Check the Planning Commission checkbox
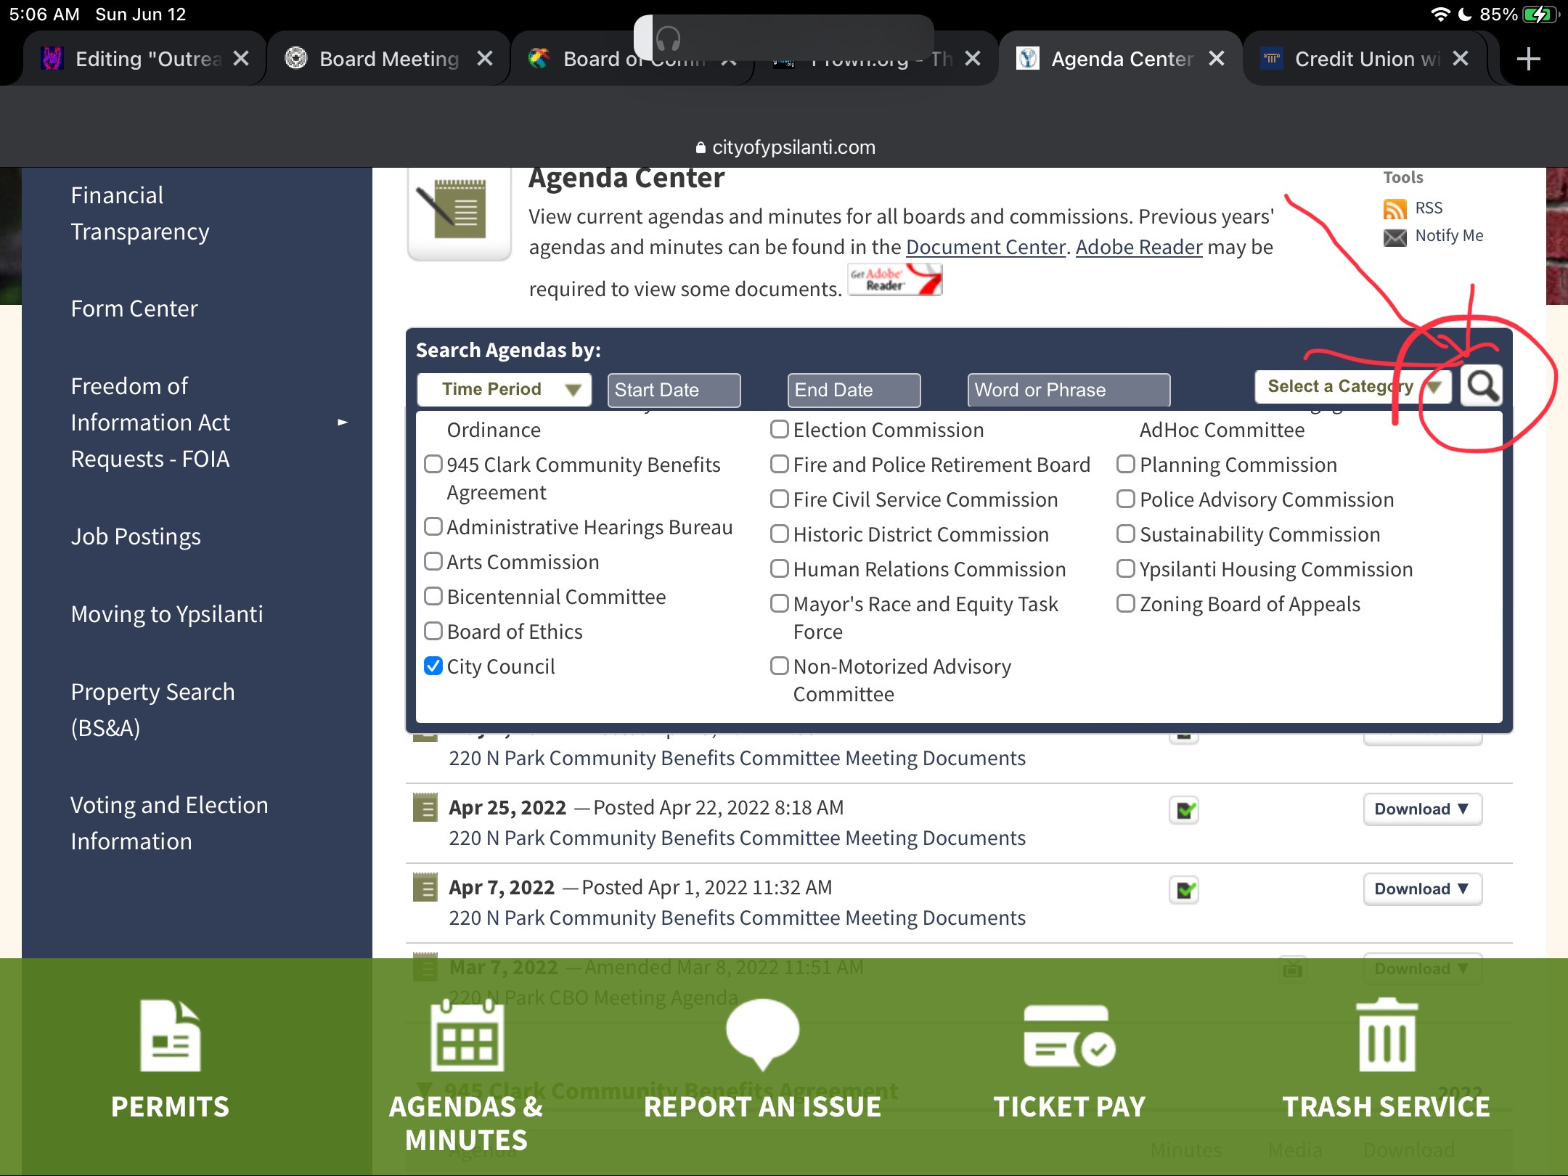This screenshot has height=1176, width=1568. (1125, 464)
